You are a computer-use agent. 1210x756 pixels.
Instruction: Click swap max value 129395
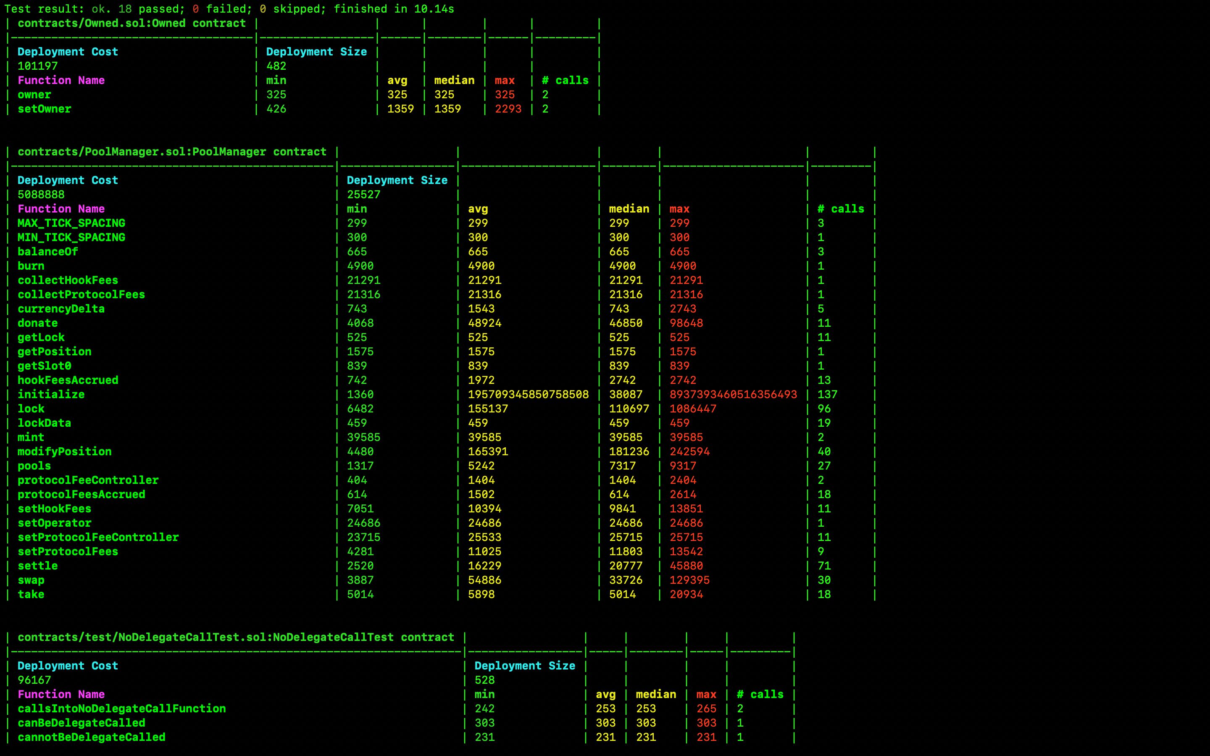point(689,580)
